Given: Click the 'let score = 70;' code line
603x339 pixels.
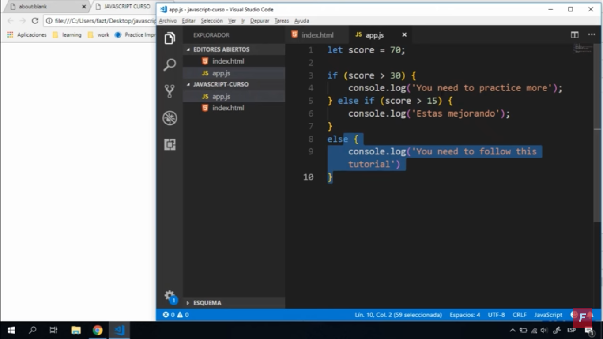Looking at the screenshot, I should [x=366, y=50].
